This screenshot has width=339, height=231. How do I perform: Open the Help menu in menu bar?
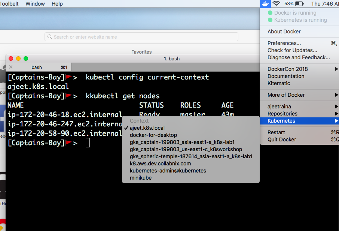(x=57, y=4)
